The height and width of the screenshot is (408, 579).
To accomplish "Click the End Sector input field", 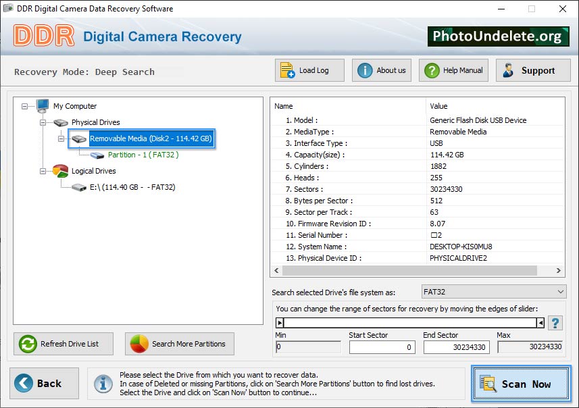I will [457, 347].
